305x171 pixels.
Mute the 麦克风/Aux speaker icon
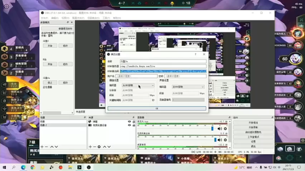click(x=220, y=128)
